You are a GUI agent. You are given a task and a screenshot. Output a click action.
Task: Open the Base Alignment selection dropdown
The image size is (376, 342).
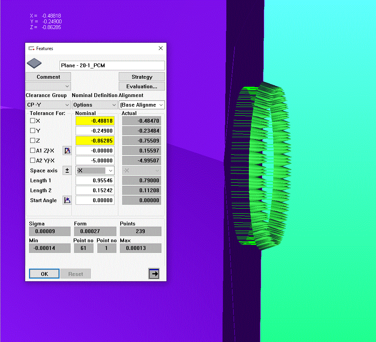pyautogui.click(x=142, y=105)
